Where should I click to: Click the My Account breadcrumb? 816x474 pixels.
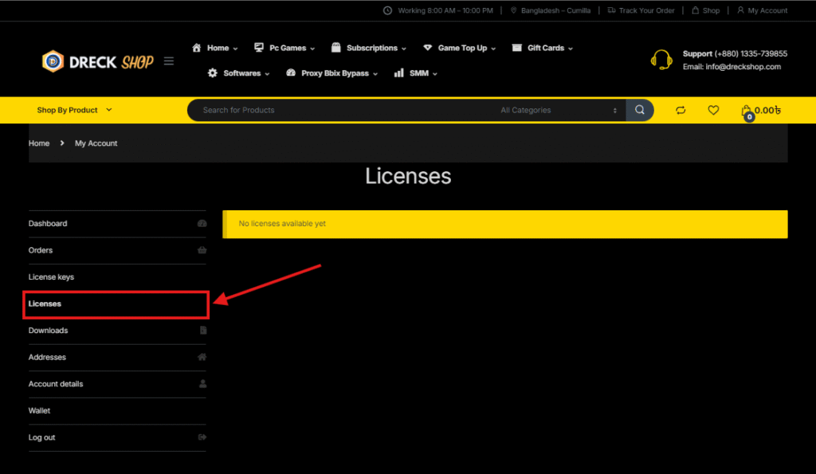tap(96, 143)
